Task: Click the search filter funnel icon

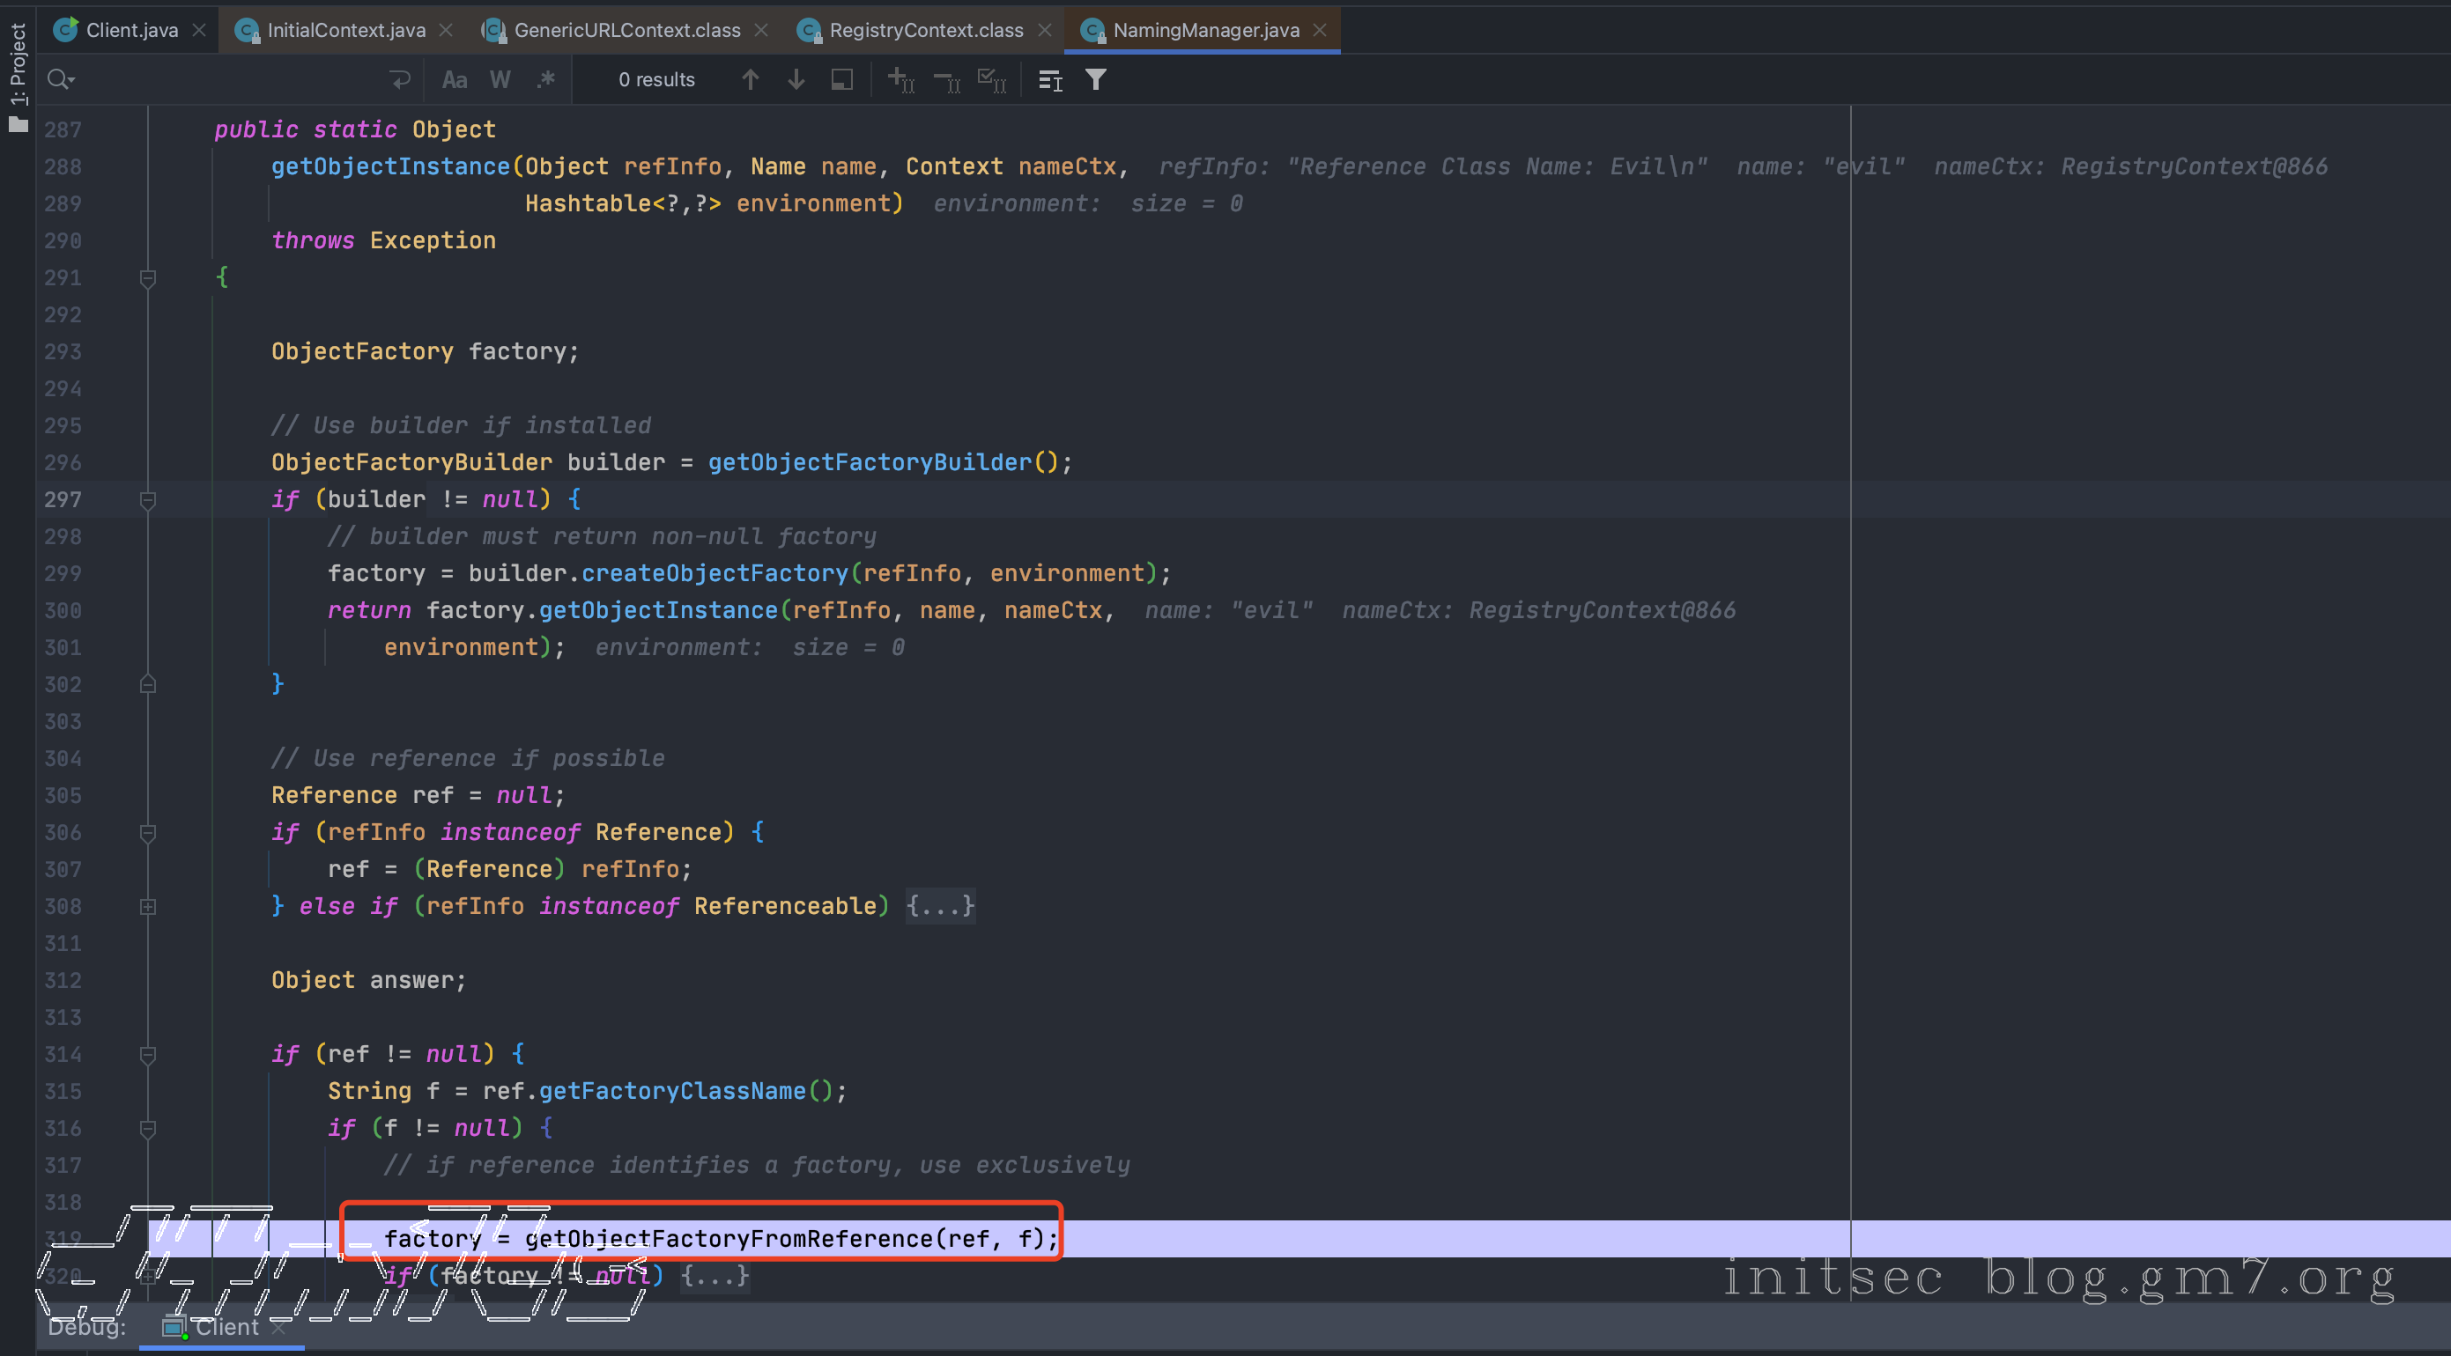Action: point(1096,80)
